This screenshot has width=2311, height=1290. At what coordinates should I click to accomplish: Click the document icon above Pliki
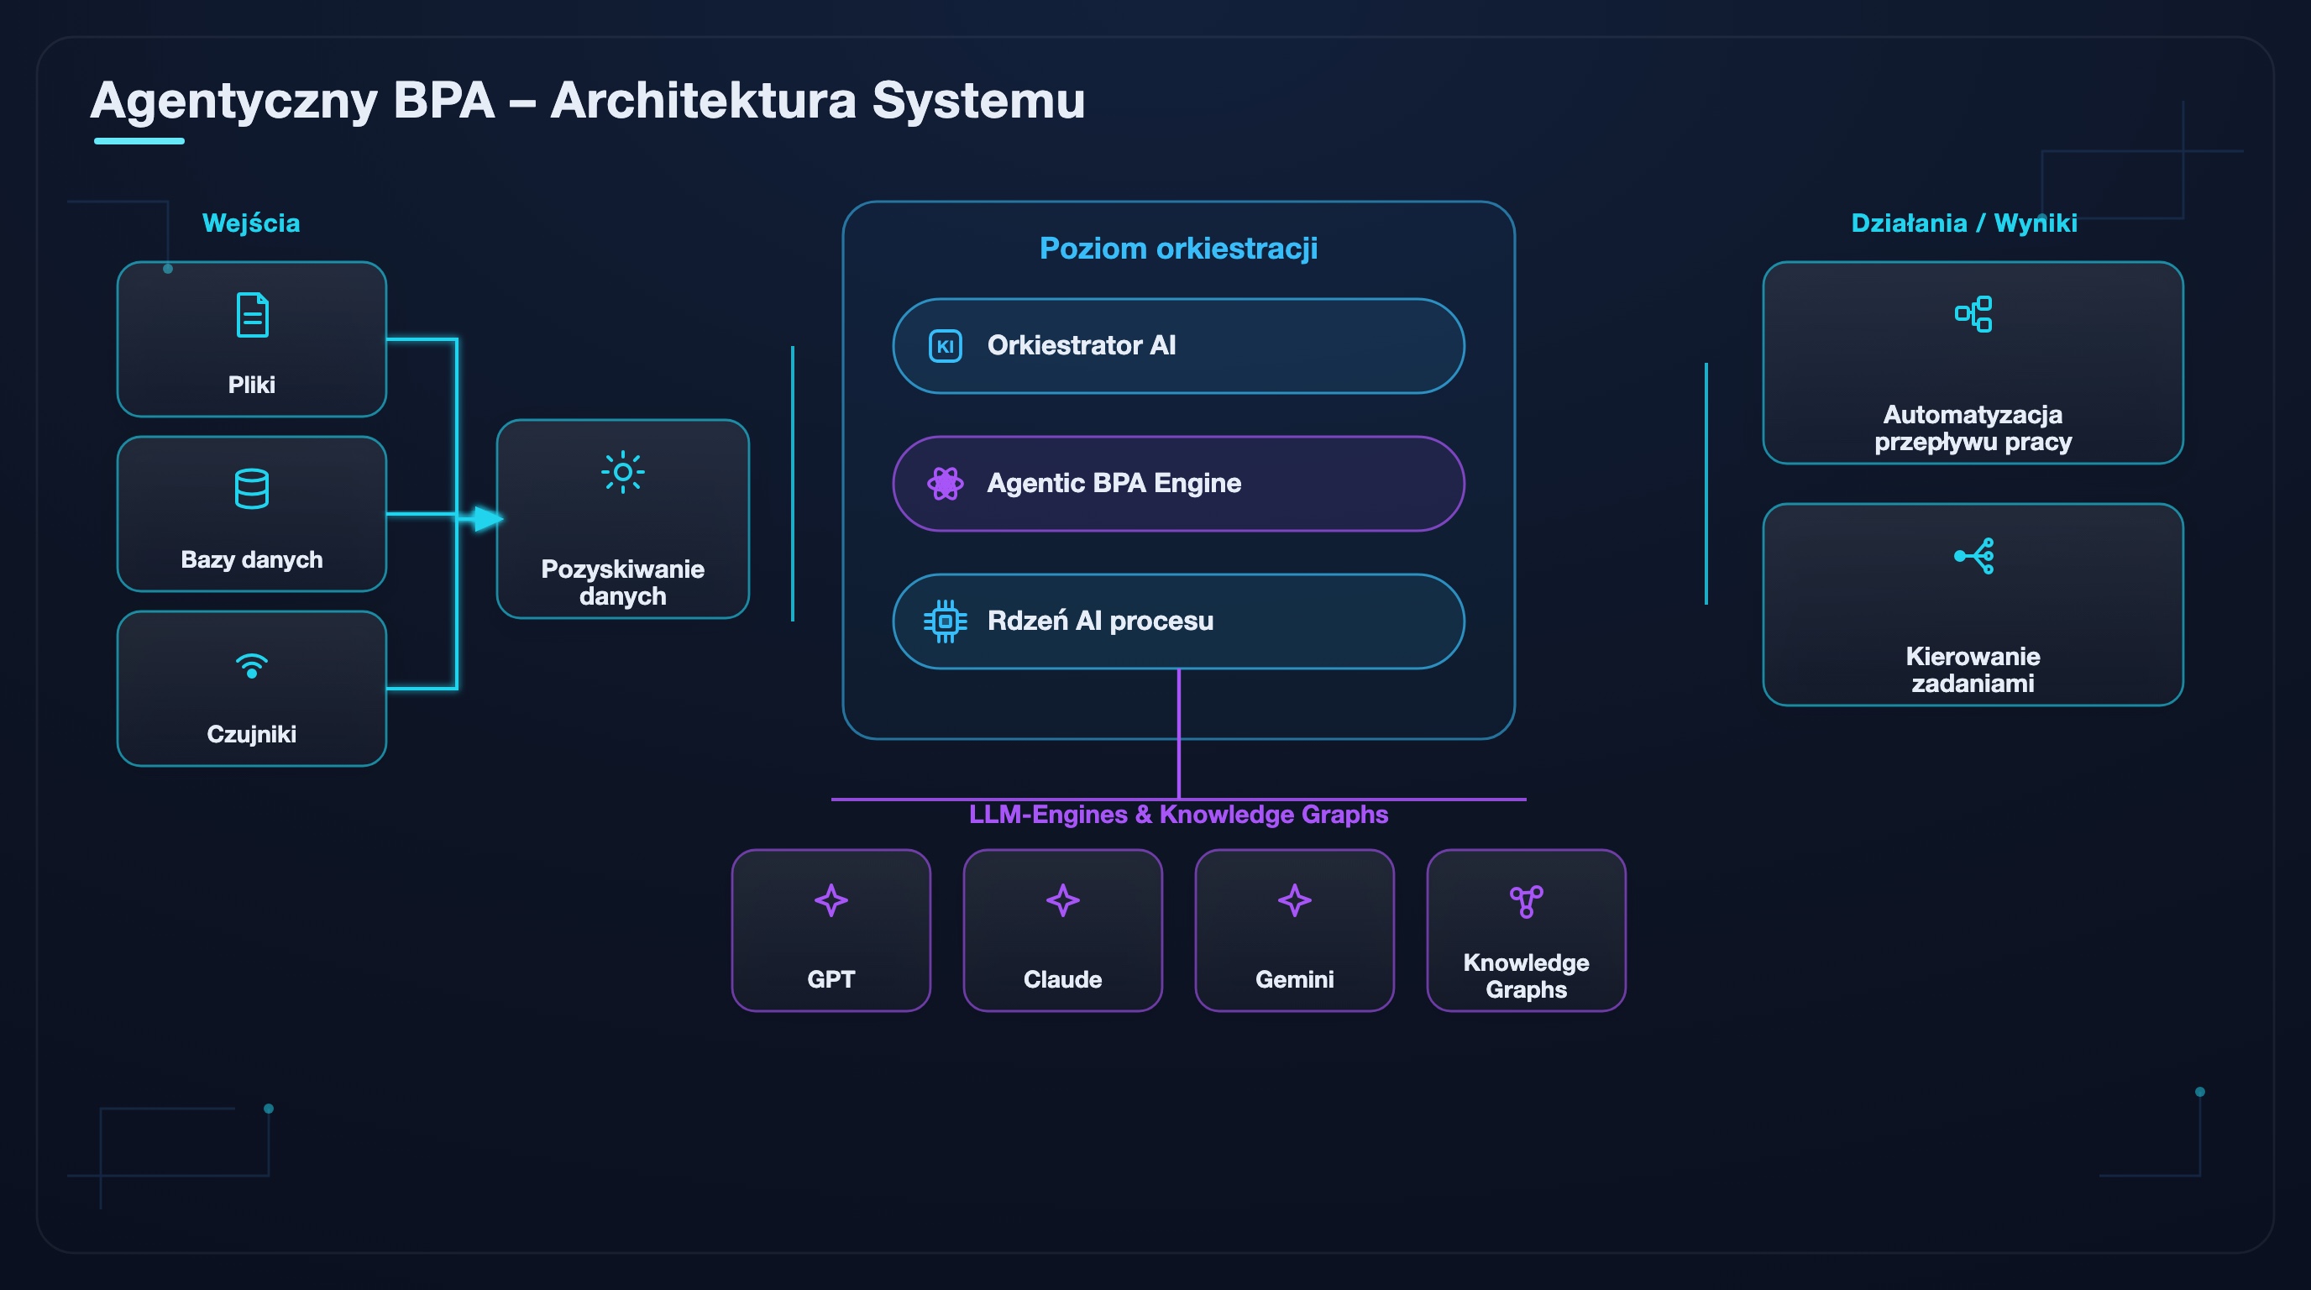(x=252, y=315)
